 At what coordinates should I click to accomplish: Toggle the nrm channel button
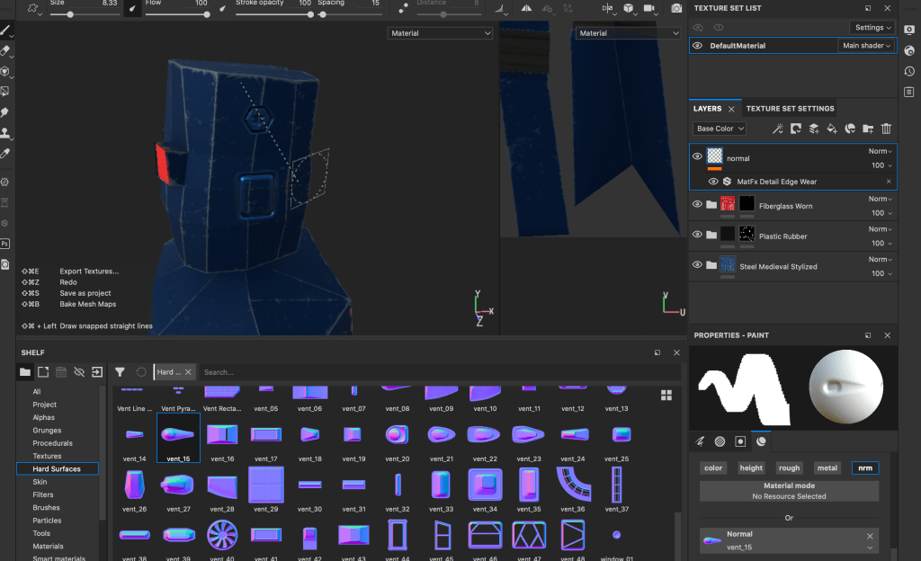864,467
